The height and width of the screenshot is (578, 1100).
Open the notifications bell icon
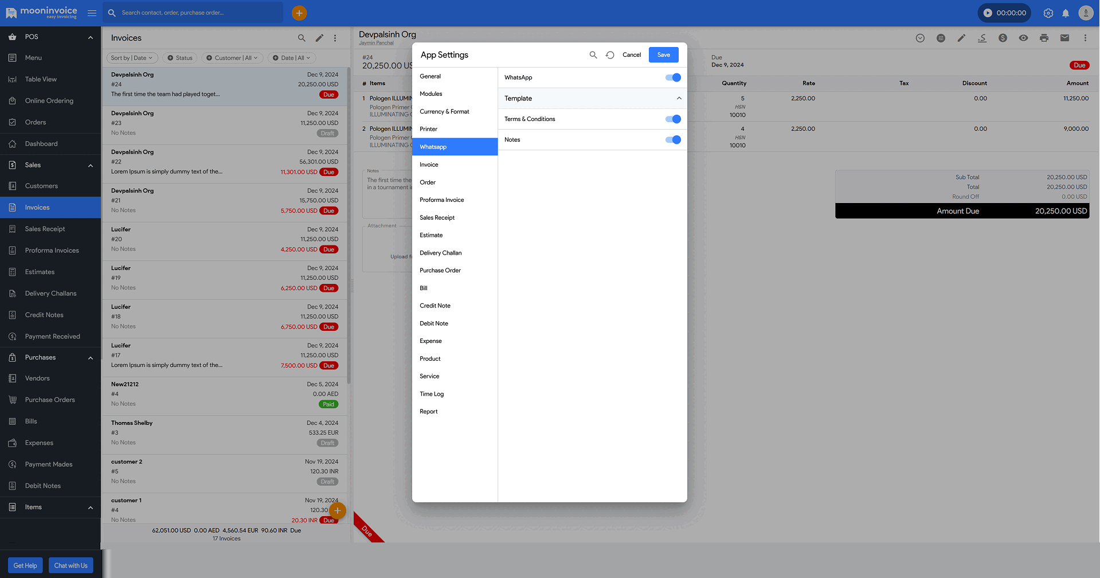click(1066, 13)
